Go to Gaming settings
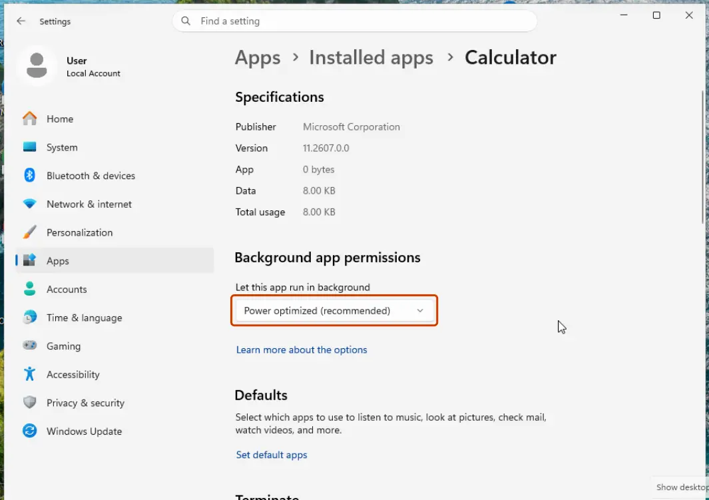This screenshot has height=500, width=709. pos(115,346)
